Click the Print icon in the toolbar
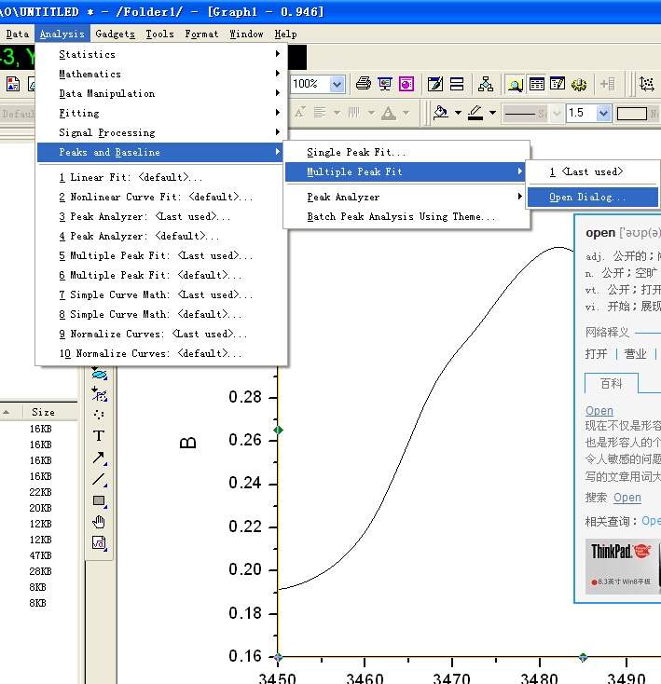Viewport: 661px width, 684px height. click(363, 84)
